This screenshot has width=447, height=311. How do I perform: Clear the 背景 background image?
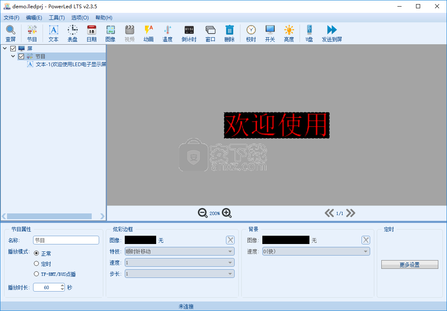[366, 240]
